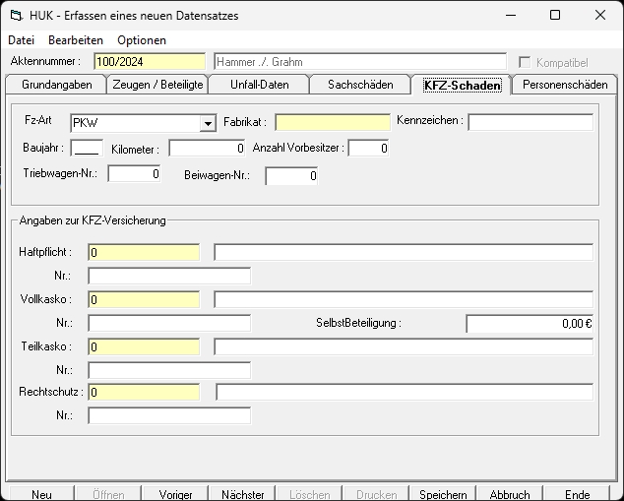Open the Datei menu
This screenshot has height=501, width=624.
(22, 40)
